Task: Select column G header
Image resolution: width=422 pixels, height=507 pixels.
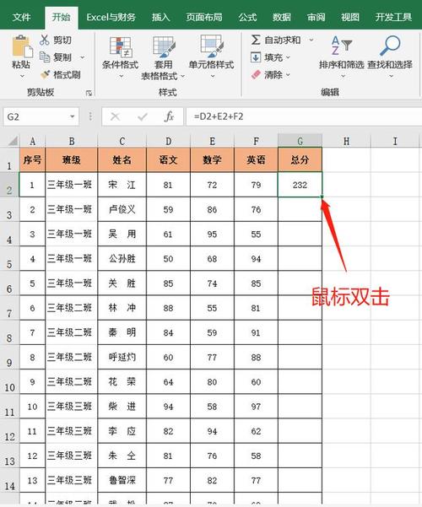Action: pos(300,141)
